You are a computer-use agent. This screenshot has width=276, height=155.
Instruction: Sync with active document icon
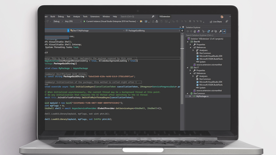(x=209, y=31)
